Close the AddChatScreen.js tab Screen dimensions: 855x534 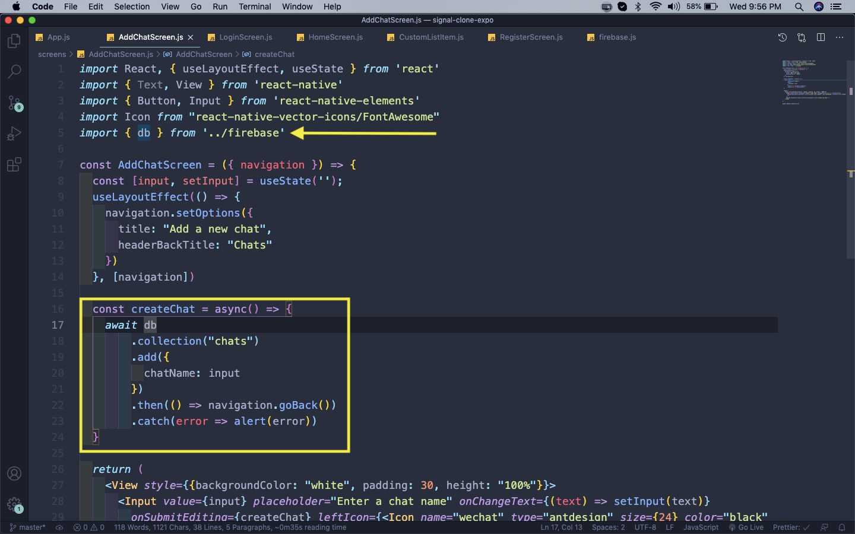point(191,37)
